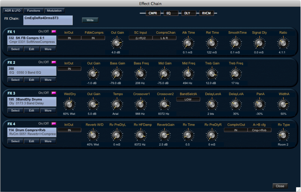Click the FX 3 Wet/Dry knob
301x192 pixels.
69,104
